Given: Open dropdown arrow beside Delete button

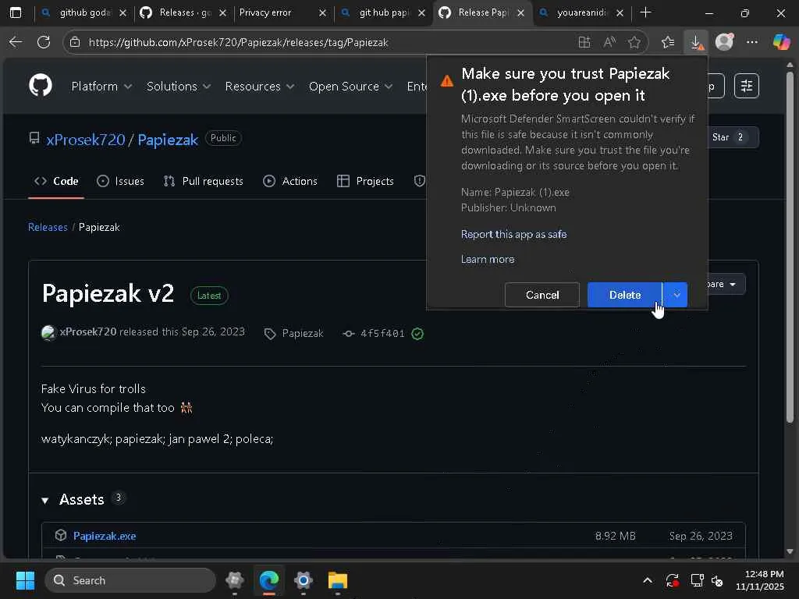Looking at the screenshot, I should [x=676, y=295].
